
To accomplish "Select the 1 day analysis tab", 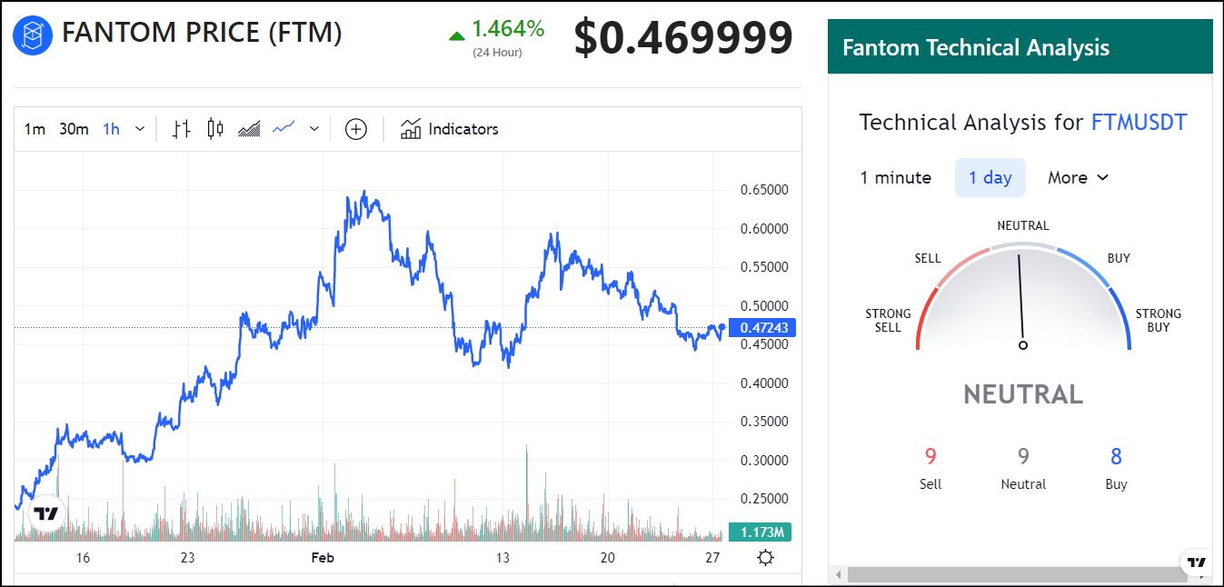I will coord(990,178).
